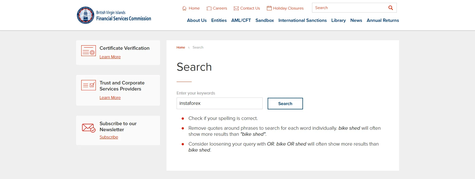The width and height of the screenshot is (475, 179).
Task: Go to International Sanctions
Action: (302, 20)
